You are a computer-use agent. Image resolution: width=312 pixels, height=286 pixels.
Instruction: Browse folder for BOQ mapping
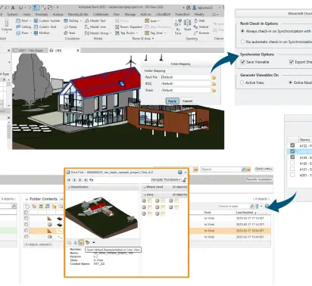[214, 84]
